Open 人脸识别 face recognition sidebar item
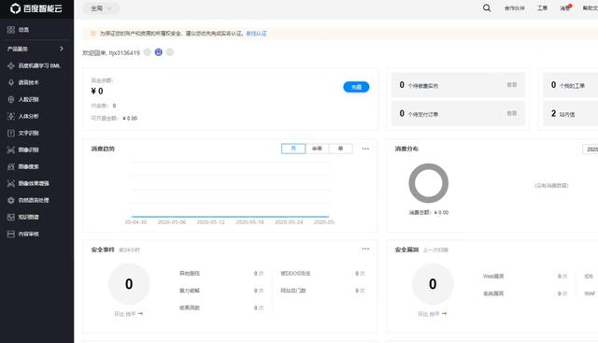Viewport: 598px width, 343px height. [29, 99]
